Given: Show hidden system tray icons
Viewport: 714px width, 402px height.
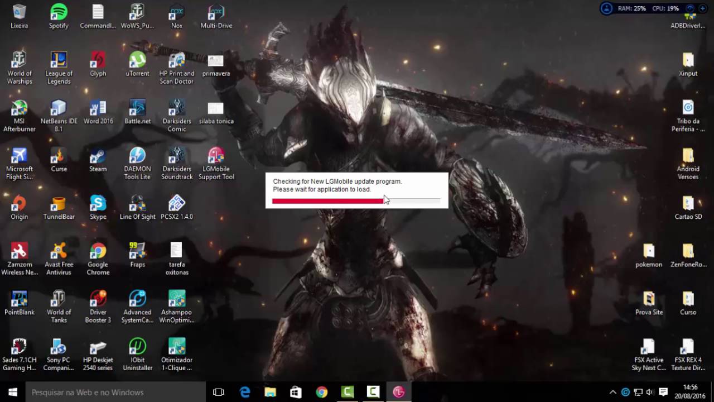Looking at the screenshot, I should point(612,392).
